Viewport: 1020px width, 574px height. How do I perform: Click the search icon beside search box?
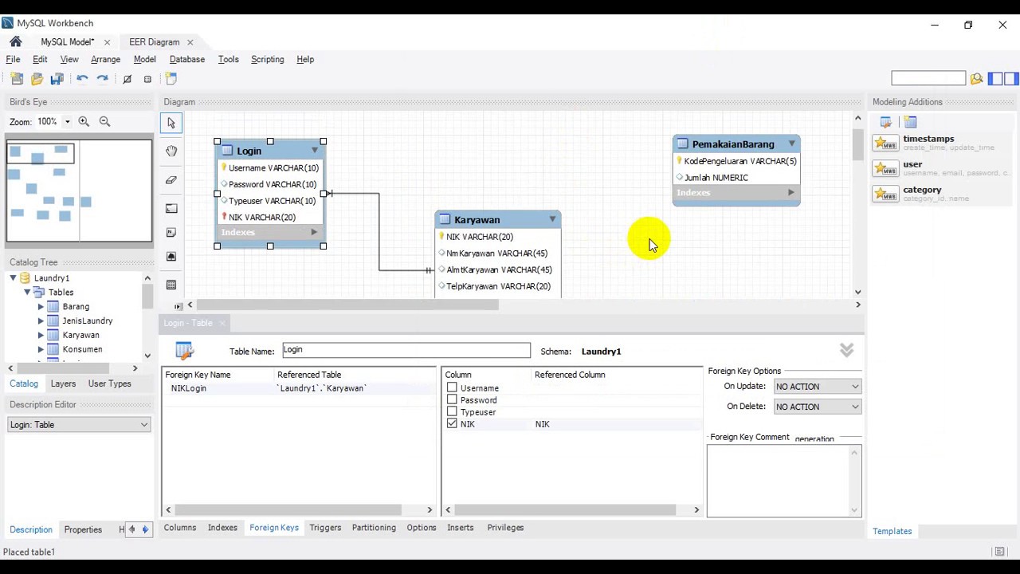(x=976, y=78)
